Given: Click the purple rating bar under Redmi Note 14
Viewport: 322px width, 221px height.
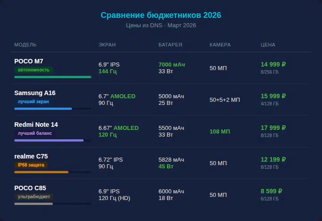Looking at the screenshot, I should pos(49,141).
